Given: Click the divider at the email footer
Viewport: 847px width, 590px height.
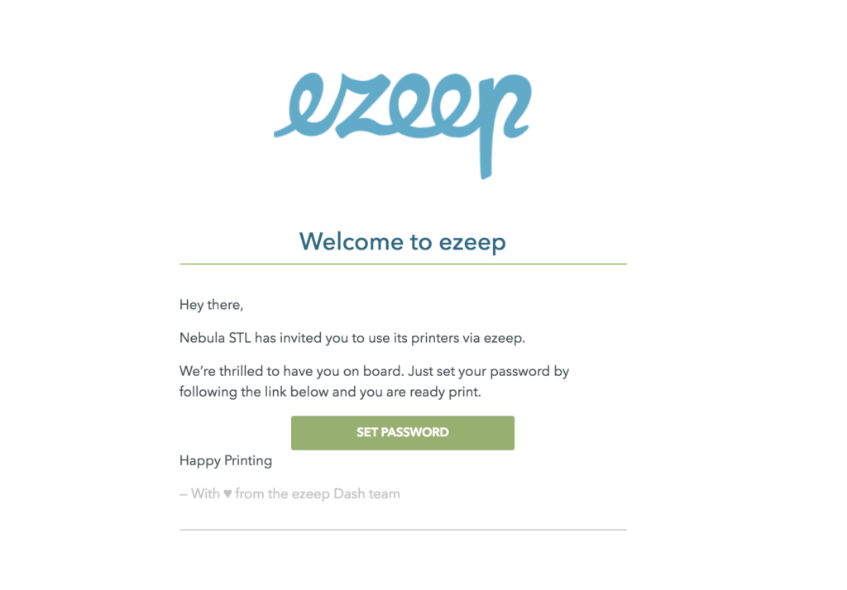Looking at the screenshot, I should point(403,530).
